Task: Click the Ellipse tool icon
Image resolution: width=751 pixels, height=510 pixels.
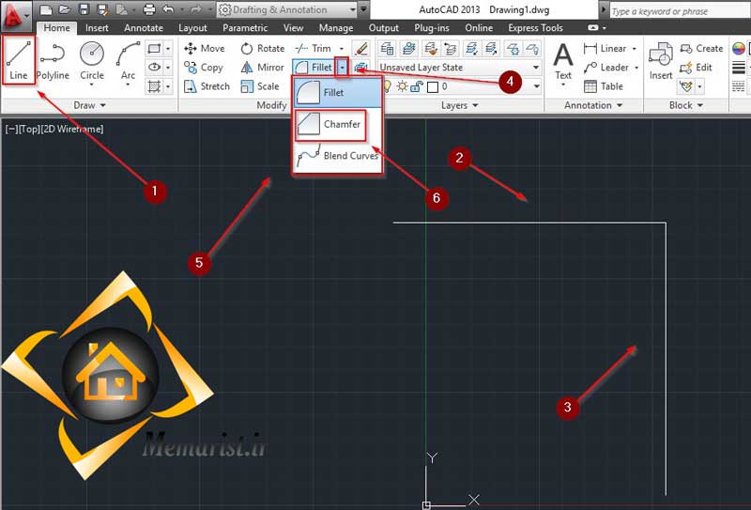Action: 154,67
